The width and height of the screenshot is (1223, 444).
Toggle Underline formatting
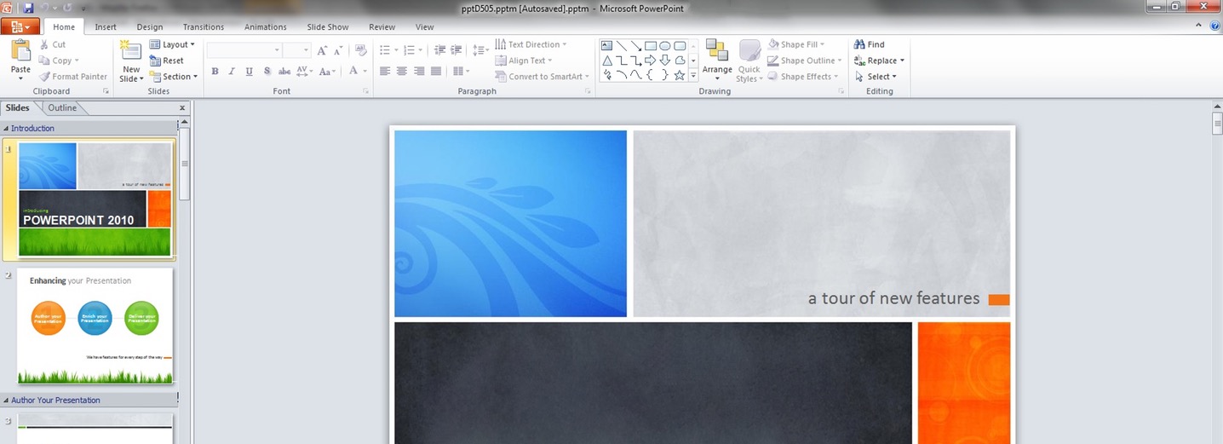(x=249, y=72)
